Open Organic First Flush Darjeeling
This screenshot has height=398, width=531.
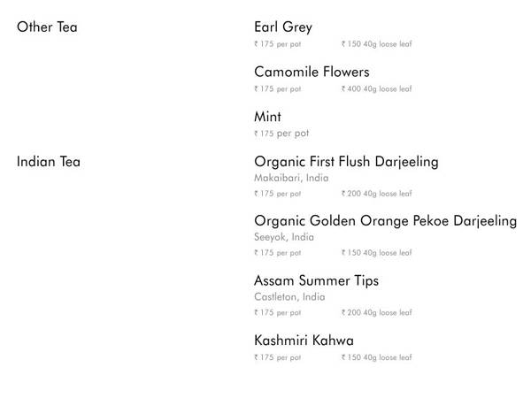[346, 162]
